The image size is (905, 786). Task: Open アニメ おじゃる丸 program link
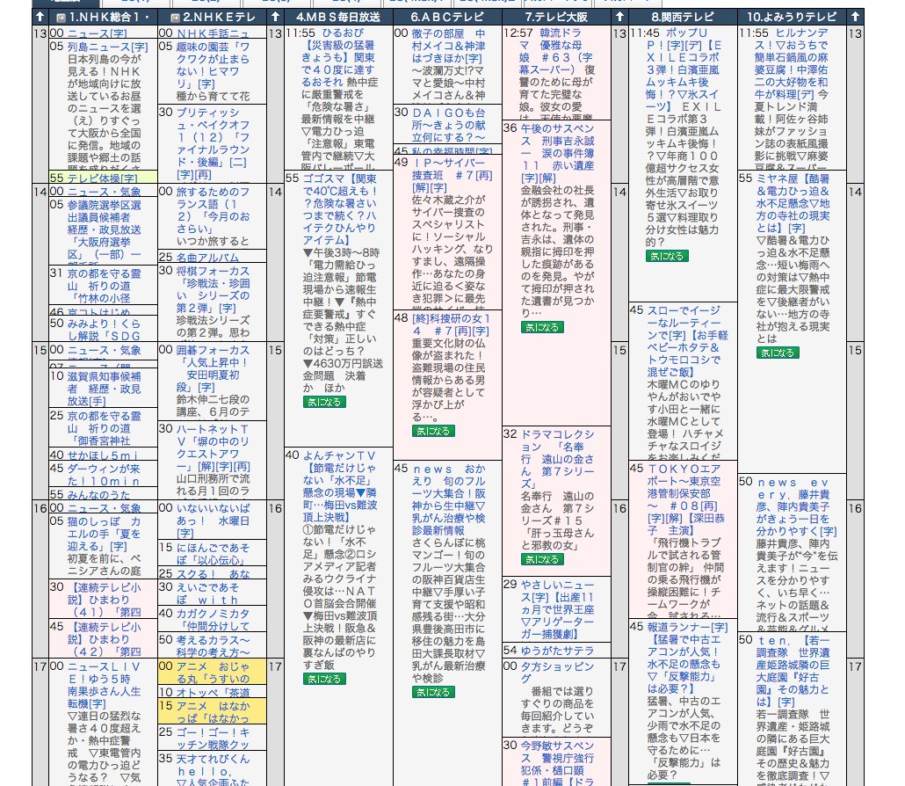click(x=213, y=673)
